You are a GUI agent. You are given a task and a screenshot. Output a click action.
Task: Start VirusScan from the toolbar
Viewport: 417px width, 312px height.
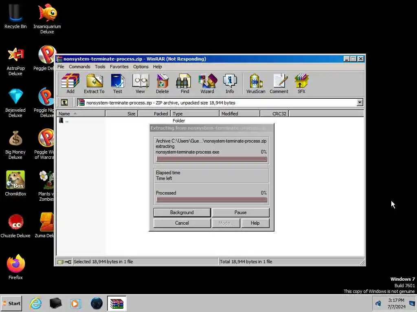256,84
